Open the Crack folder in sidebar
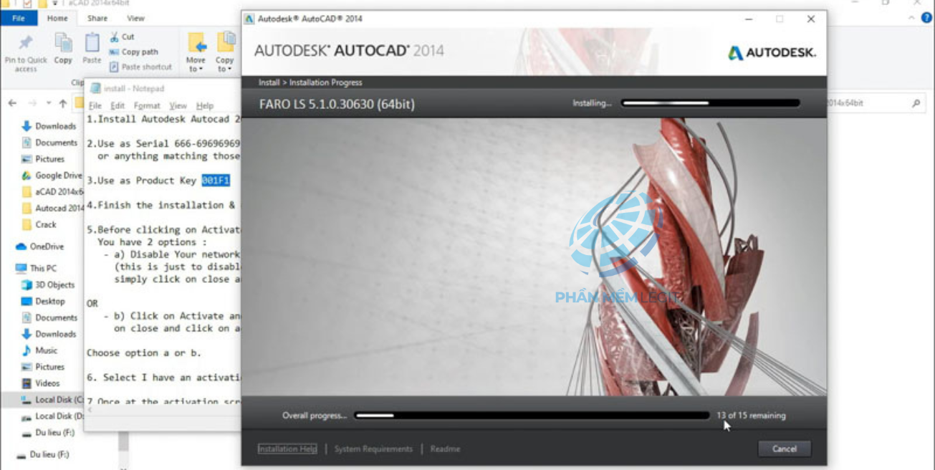 pyautogui.click(x=39, y=224)
